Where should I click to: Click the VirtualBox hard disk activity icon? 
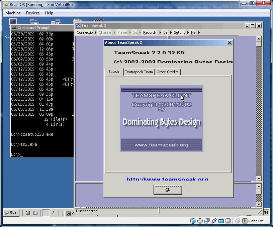point(193,221)
